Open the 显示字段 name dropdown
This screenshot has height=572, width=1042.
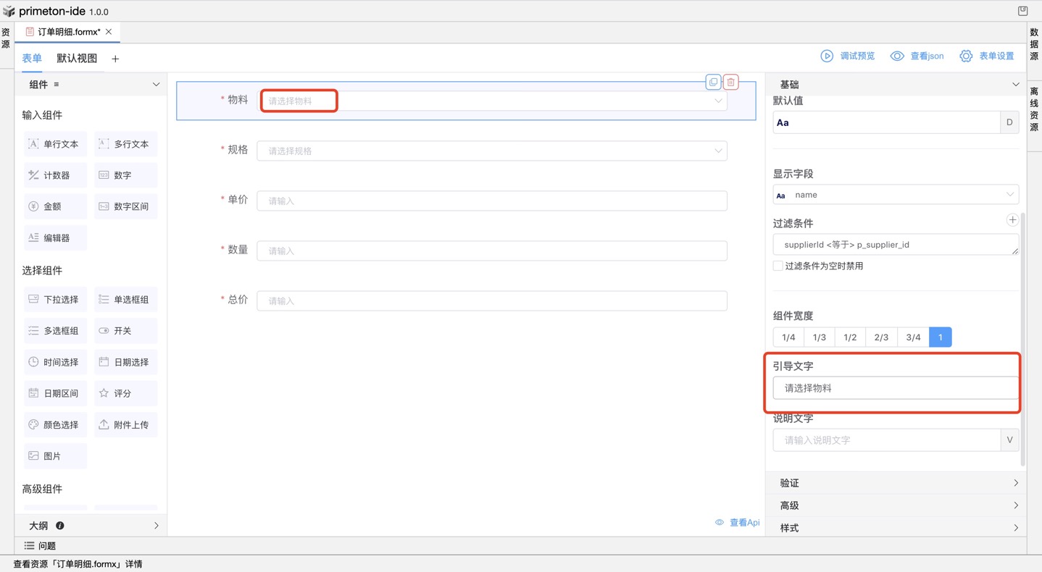(x=896, y=195)
